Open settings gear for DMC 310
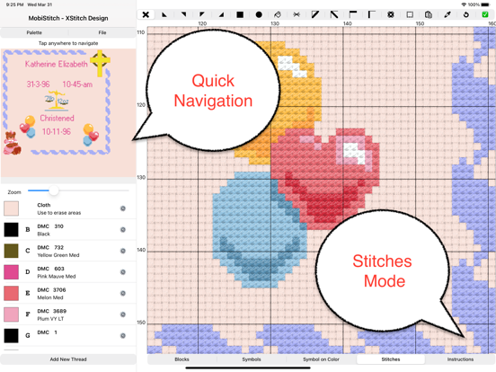496x372 pixels. pos(123,230)
